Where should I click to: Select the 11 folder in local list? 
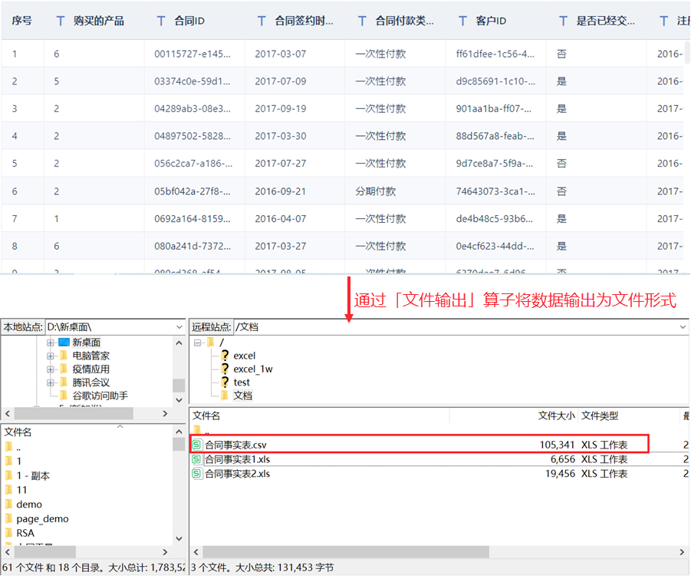[21, 490]
